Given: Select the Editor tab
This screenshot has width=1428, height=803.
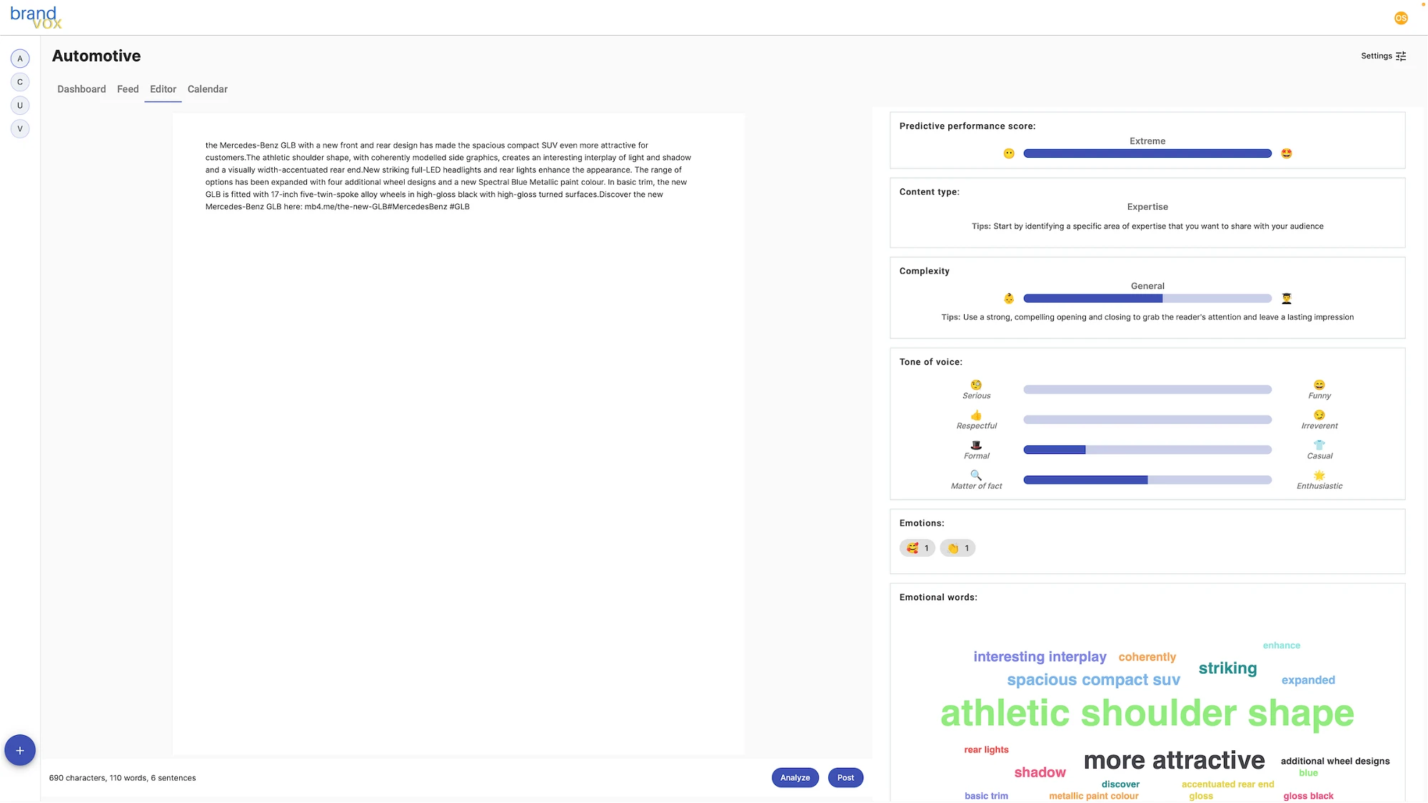Looking at the screenshot, I should tap(163, 89).
